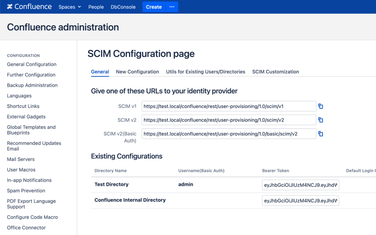The height and width of the screenshot is (235, 376).
Task: Click the admin username cell
Action: (186, 184)
